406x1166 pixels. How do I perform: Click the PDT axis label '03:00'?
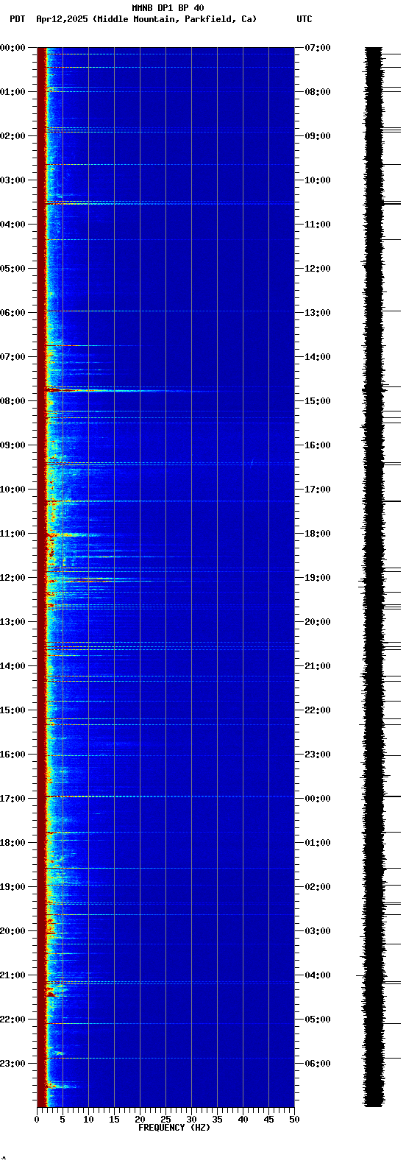coord(13,180)
